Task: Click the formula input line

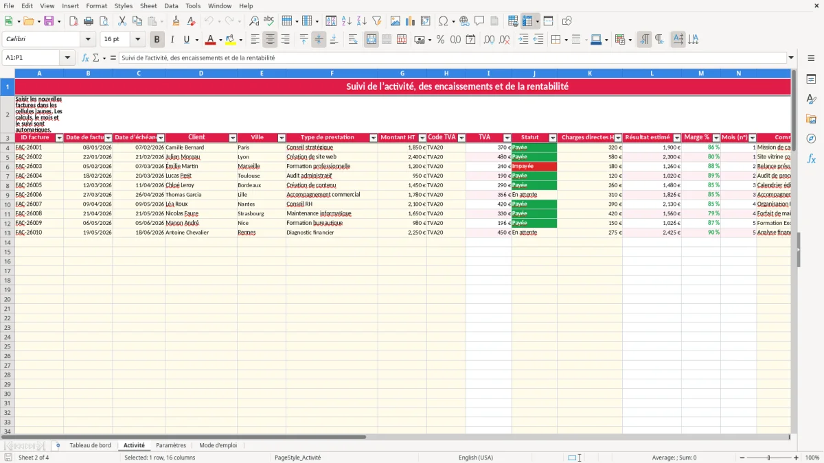Action: point(453,58)
